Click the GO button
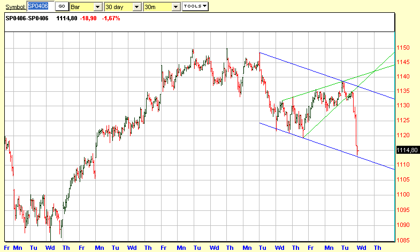Viewport: 420px width, 252px height. point(62,6)
